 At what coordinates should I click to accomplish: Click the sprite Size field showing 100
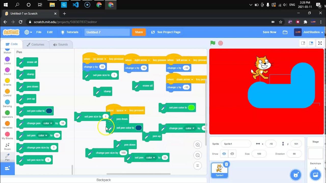tap(259, 154)
